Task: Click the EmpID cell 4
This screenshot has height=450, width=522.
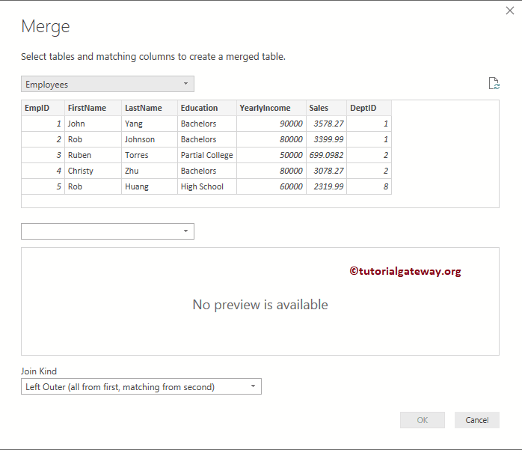Action: pyautogui.click(x=43, y=171)
